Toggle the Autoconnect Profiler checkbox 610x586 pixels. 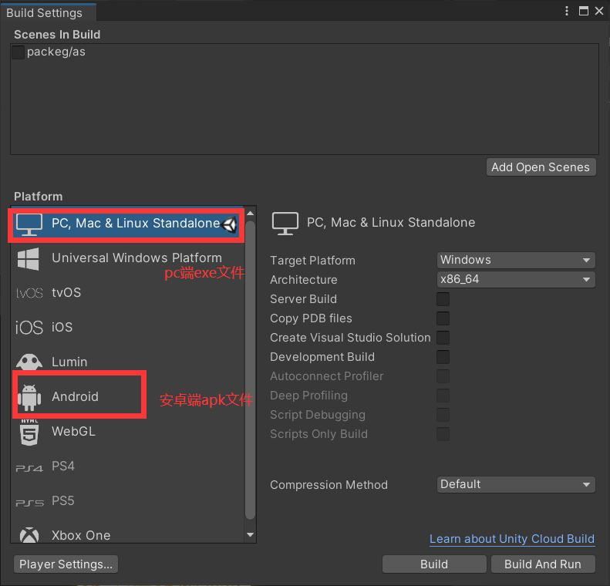point(443,376)
